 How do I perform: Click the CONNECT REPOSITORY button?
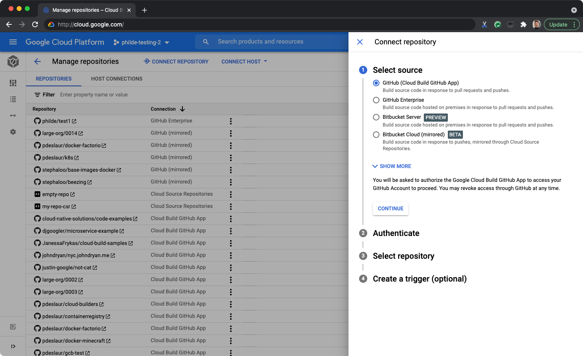tap(176, 61)
